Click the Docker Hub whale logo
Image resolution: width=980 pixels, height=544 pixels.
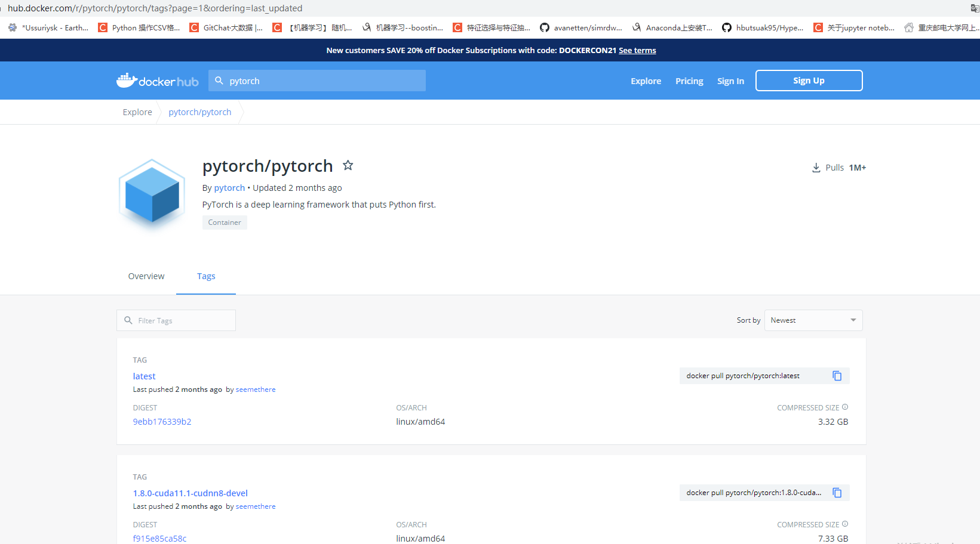click(127, 80)
